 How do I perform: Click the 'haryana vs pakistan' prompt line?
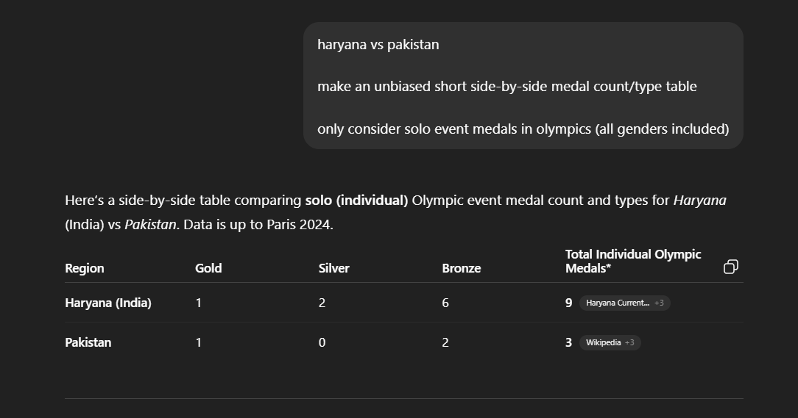click(378, 45)
